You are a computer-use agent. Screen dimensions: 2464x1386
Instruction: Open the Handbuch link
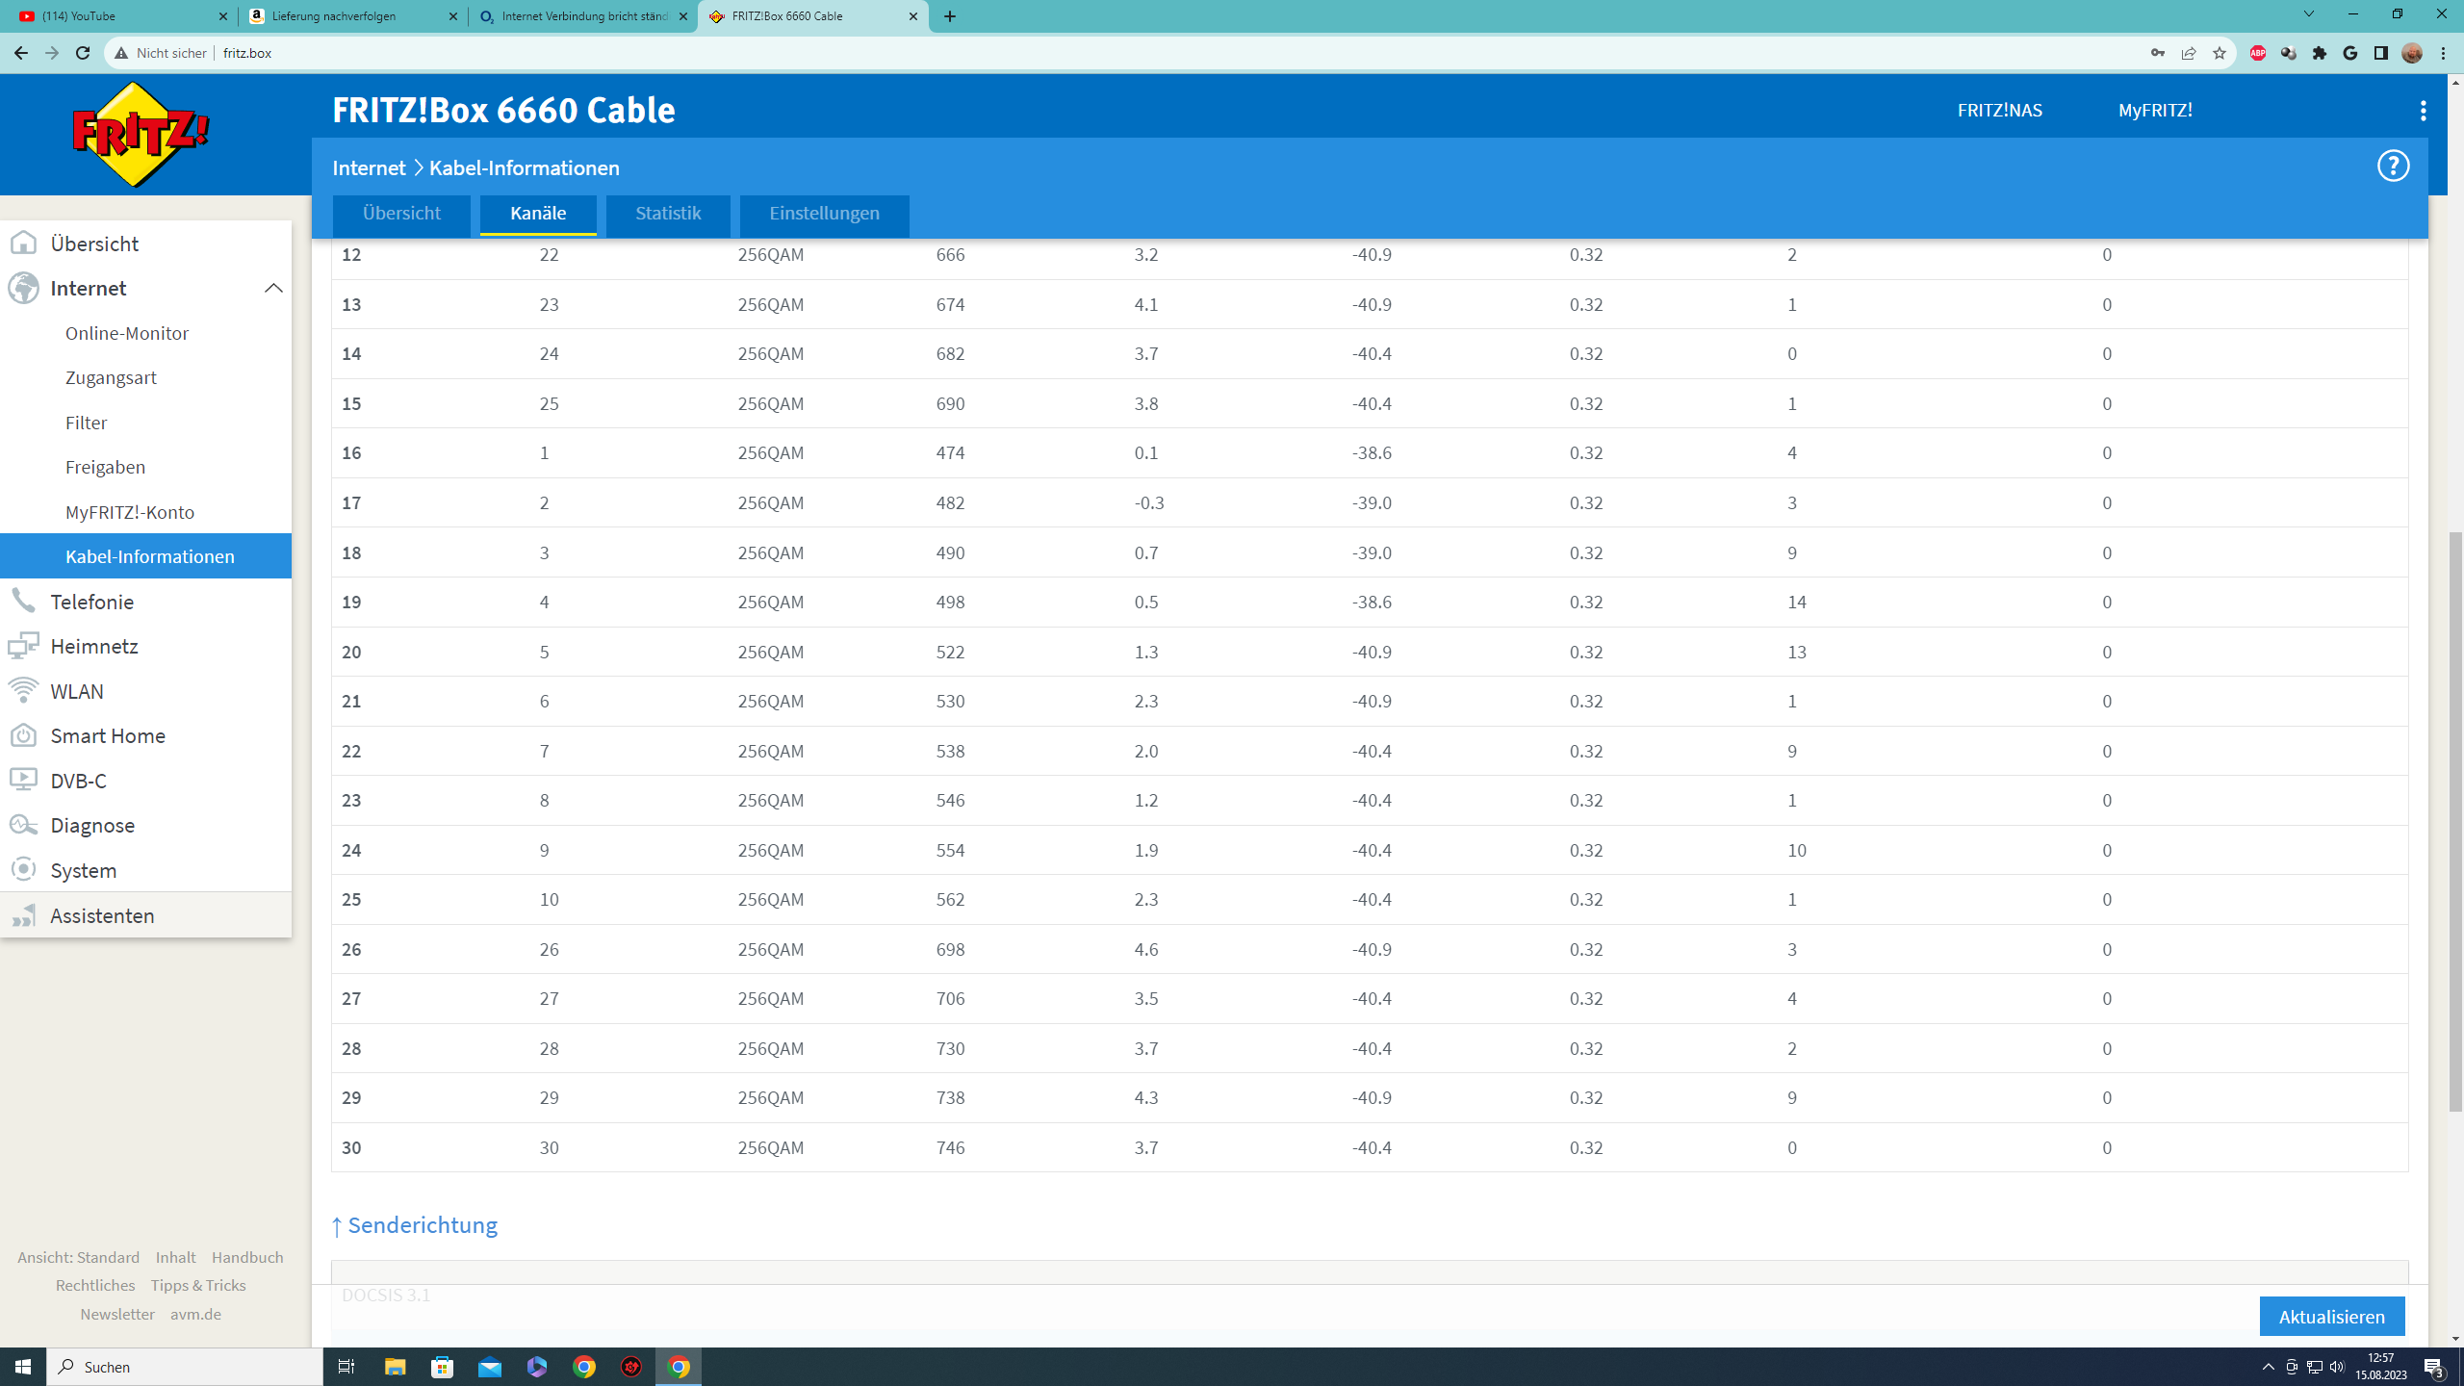(247, 1257)
